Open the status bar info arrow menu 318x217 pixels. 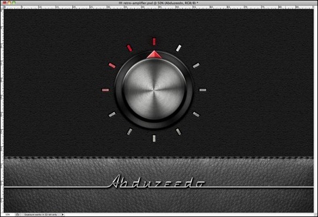point(63,215)
